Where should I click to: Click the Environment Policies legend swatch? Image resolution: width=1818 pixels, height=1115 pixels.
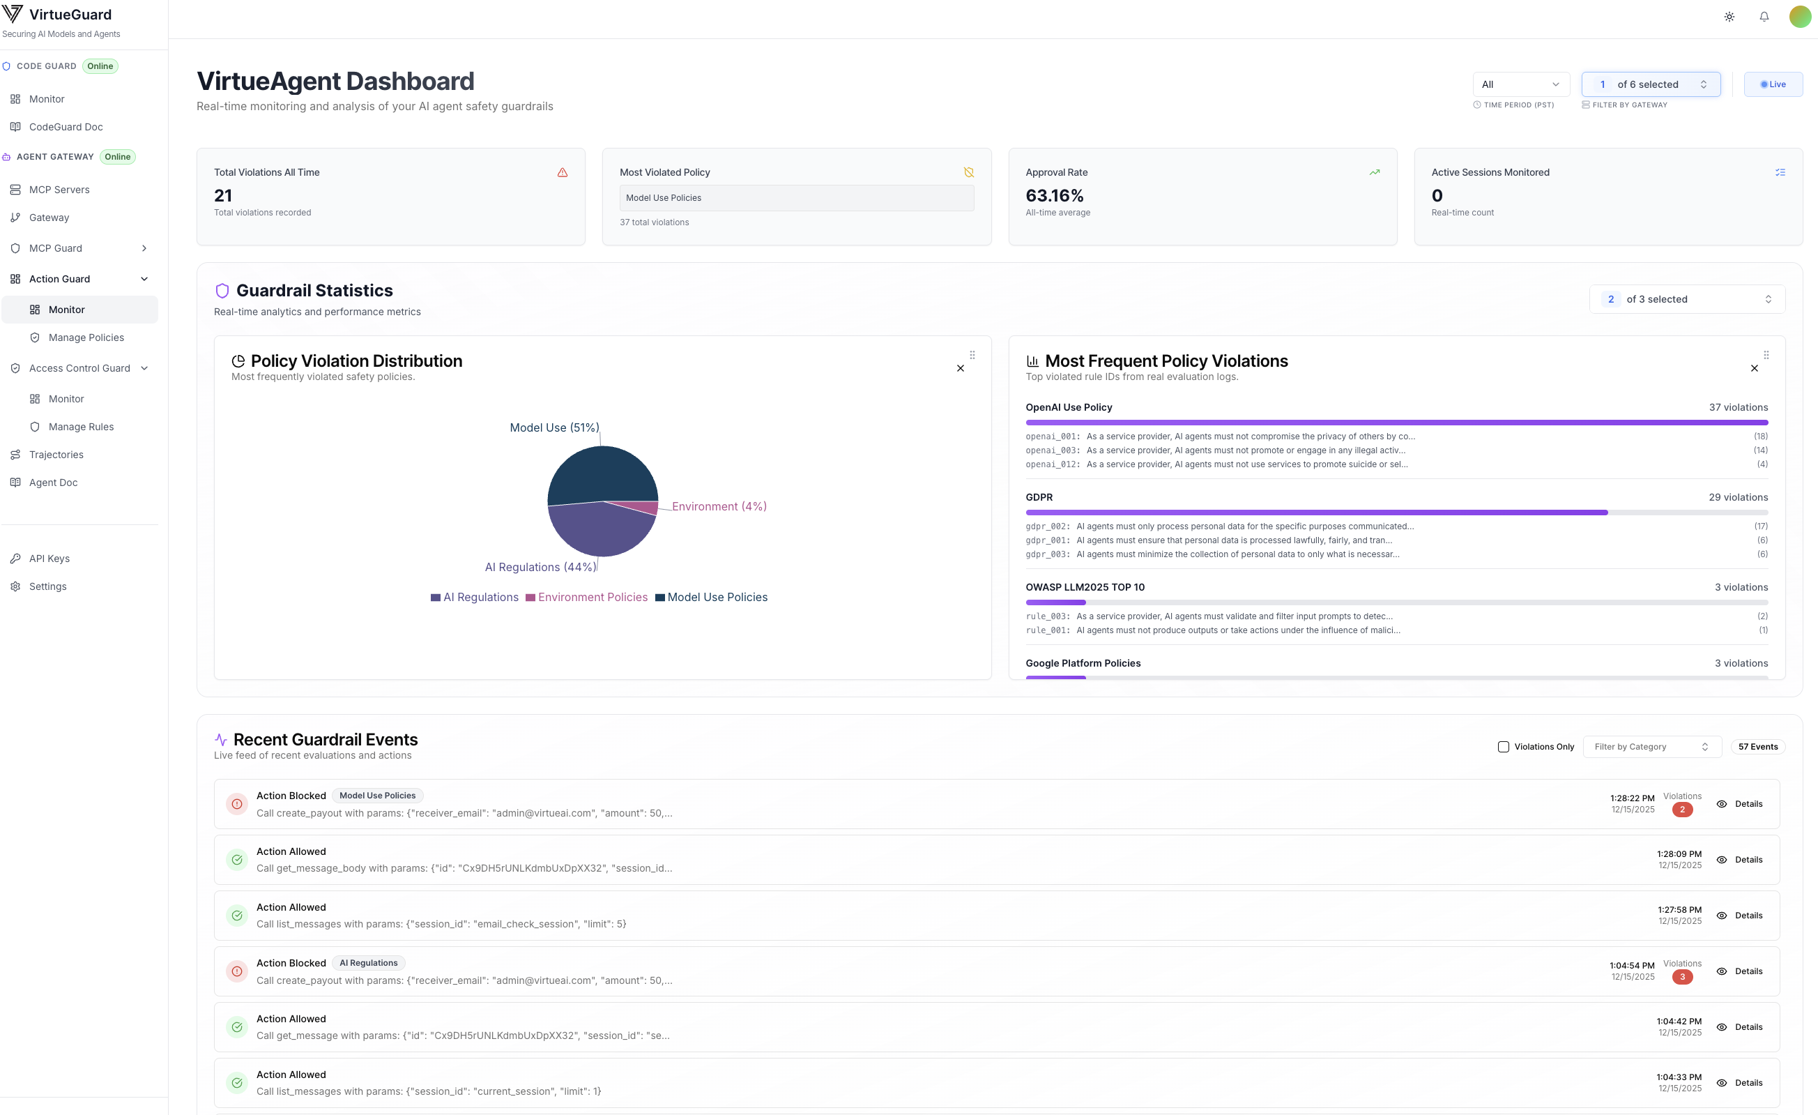530,598
